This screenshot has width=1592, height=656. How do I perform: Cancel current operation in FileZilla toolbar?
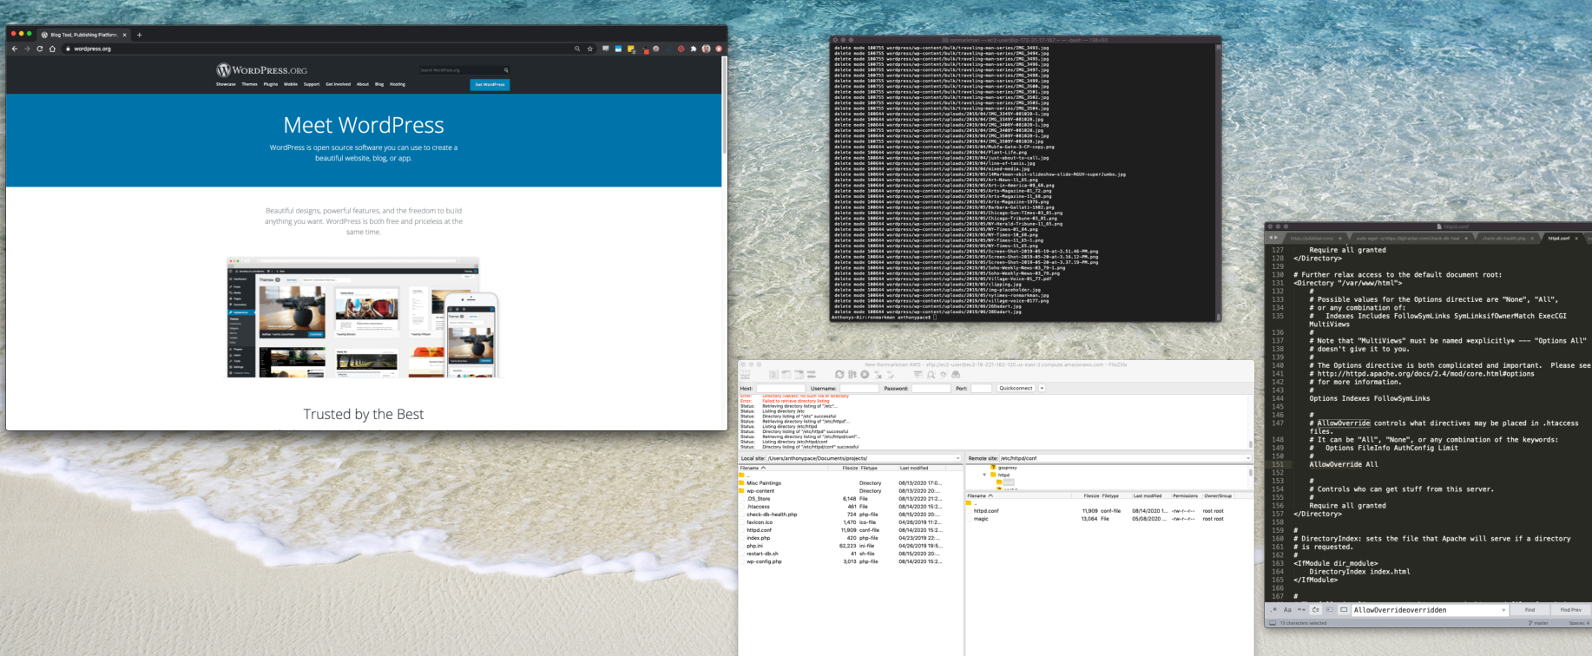click(865, 374)
